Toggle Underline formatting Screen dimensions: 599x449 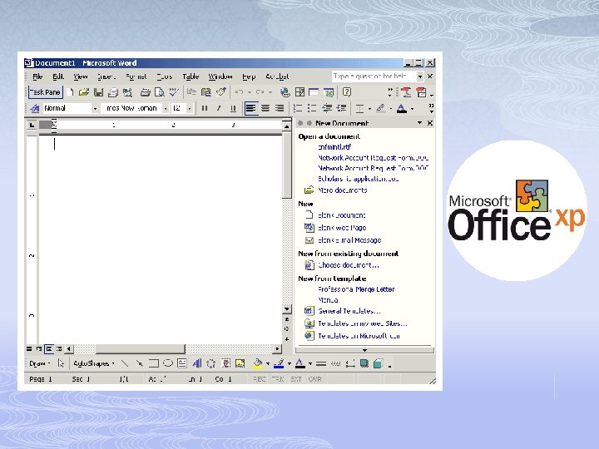233,108
